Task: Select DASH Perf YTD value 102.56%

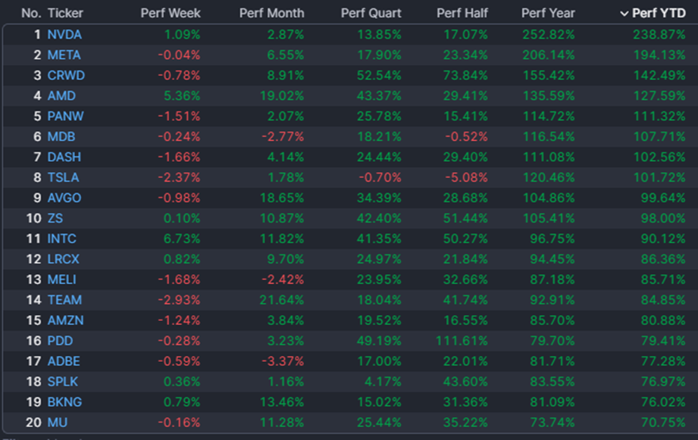Action: [x=659, y=157]
